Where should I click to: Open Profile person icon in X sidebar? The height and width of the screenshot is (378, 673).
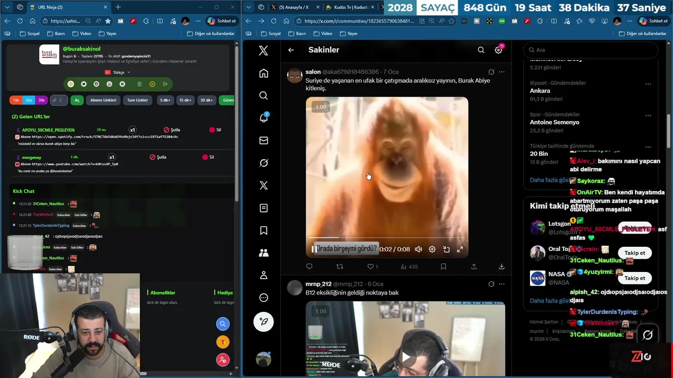pos(263,275)
